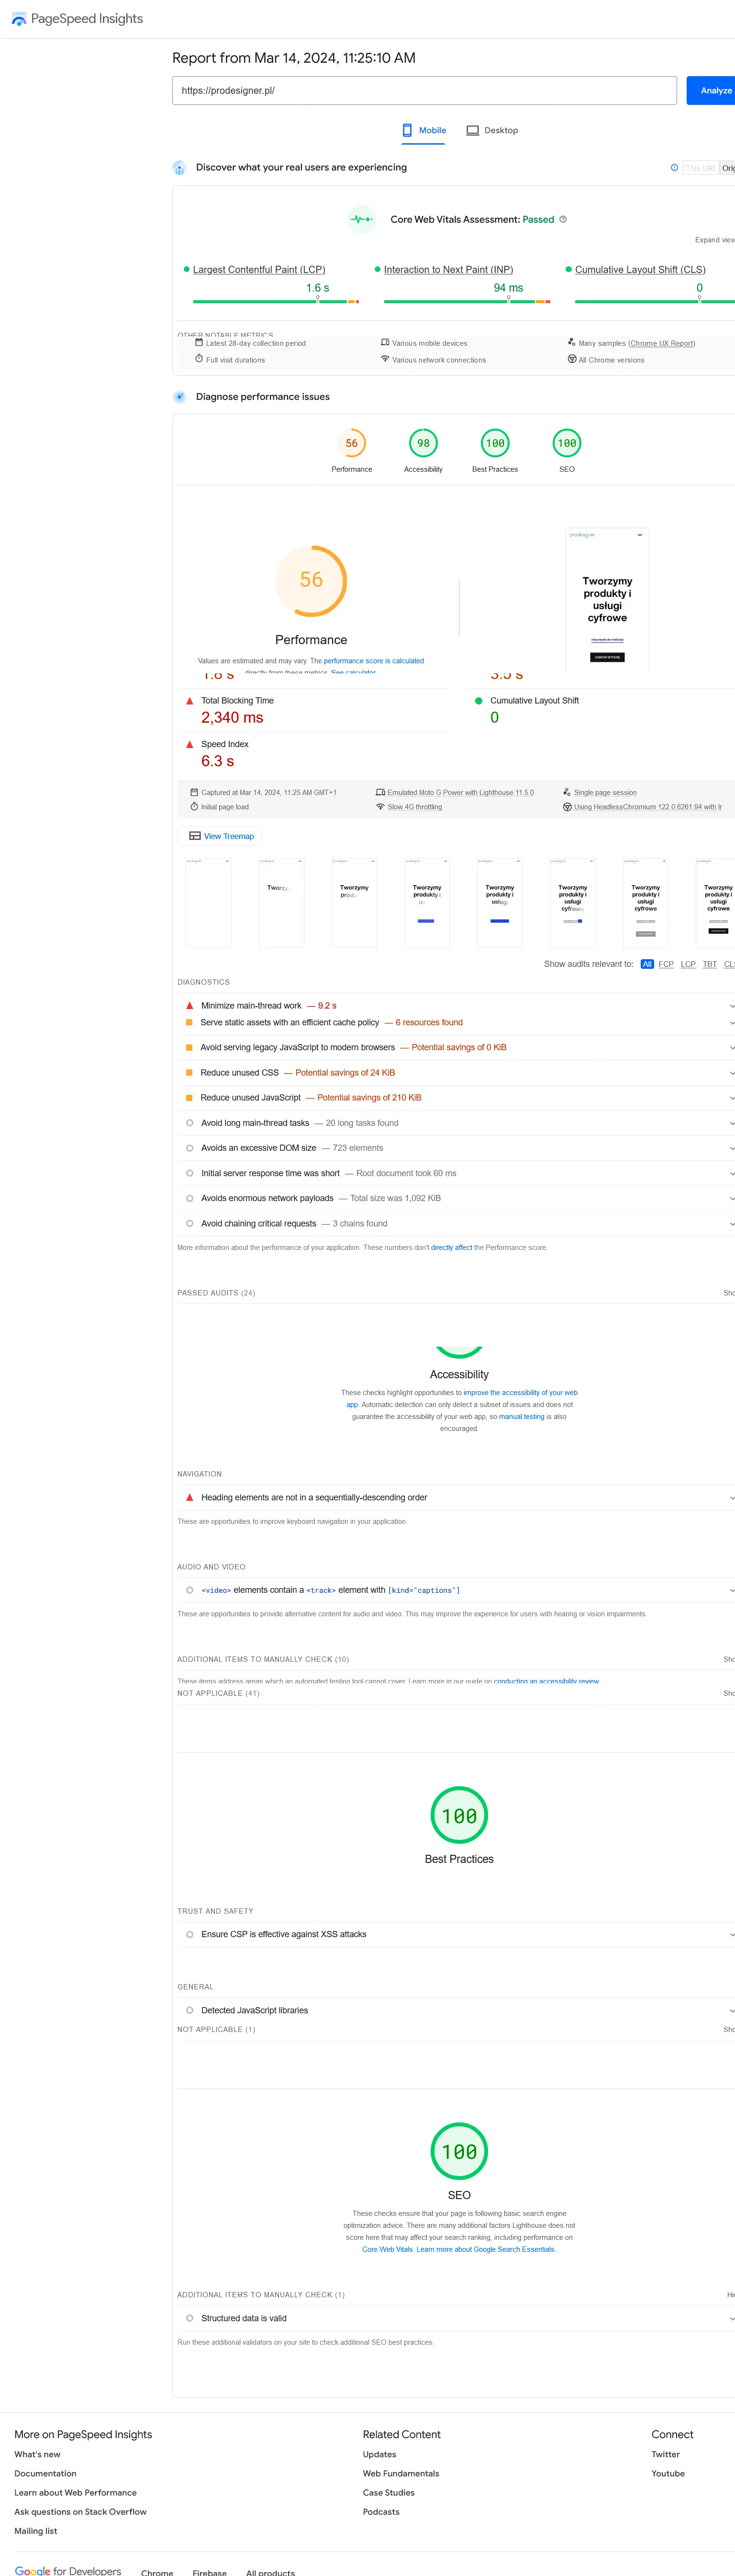Open Case Studies footer link

(x=389, y=2493)
